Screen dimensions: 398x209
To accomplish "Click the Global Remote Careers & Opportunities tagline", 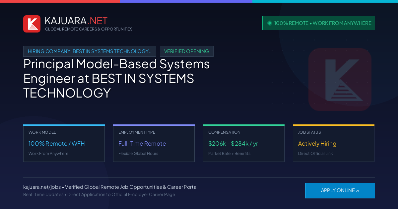I will [x=89, y=29].
